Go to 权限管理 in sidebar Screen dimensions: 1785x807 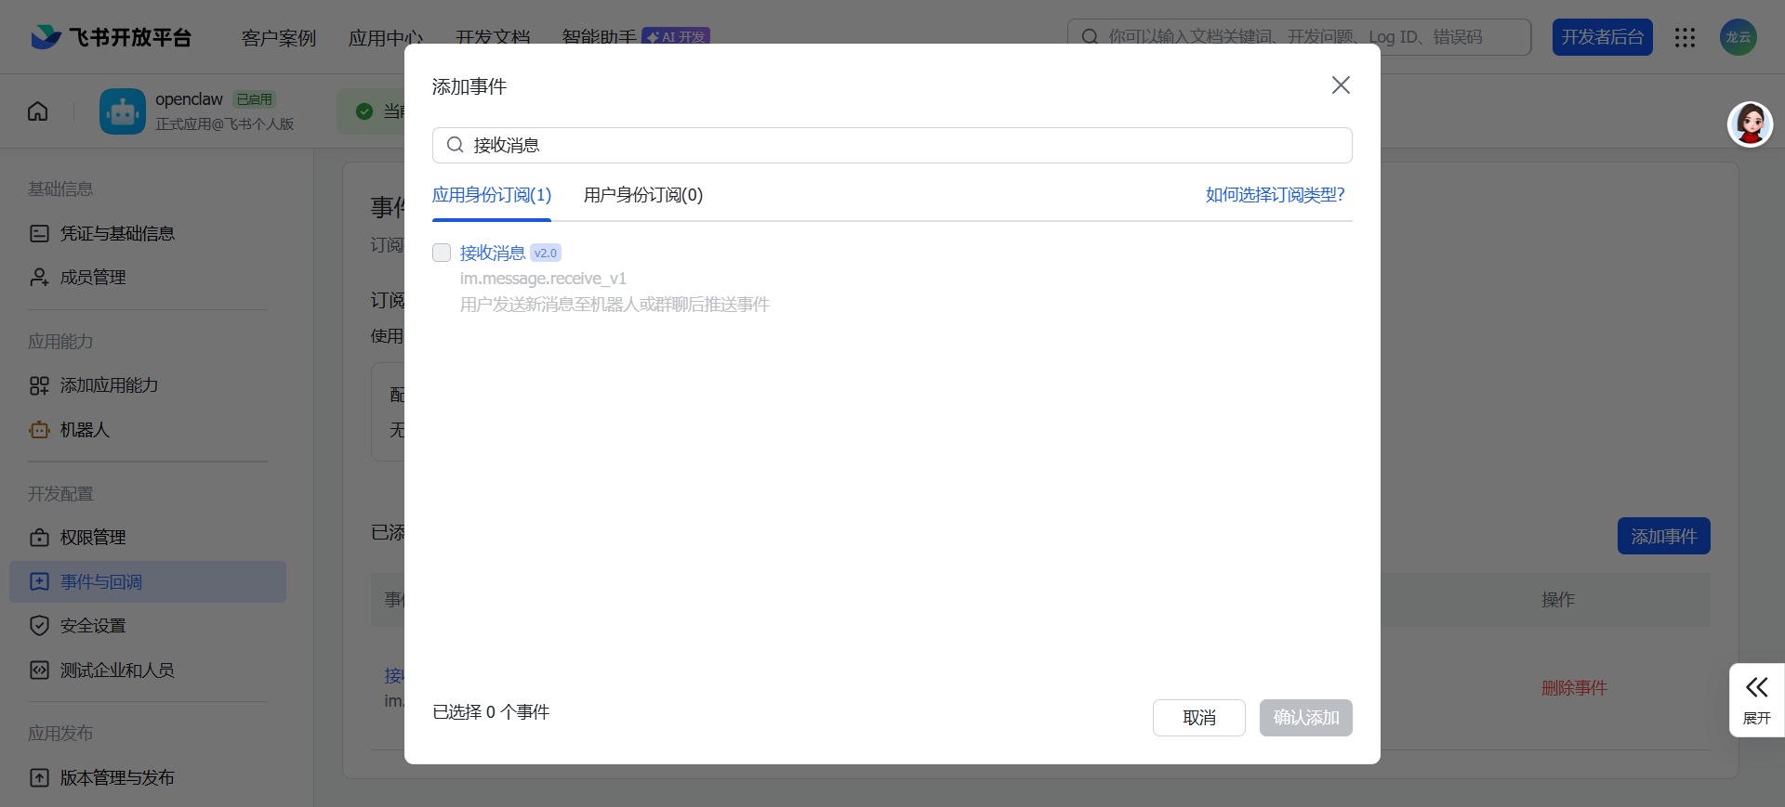[x=93, y=538]
